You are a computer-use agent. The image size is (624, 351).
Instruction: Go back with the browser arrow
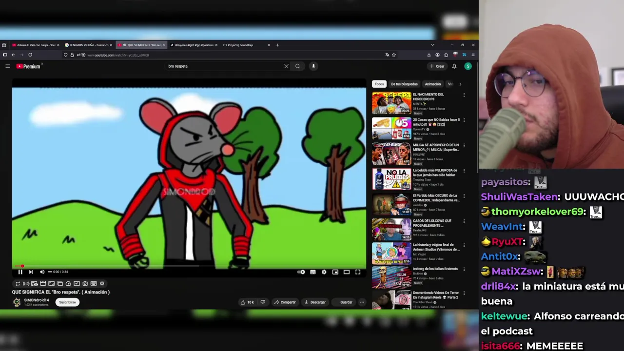(13, 55)
